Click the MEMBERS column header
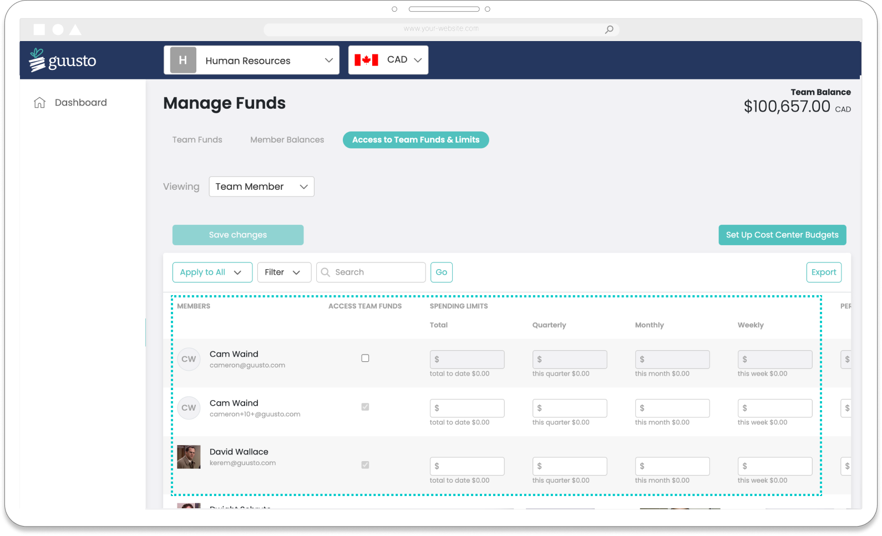 pyautogui.click(x=194, y=306)
